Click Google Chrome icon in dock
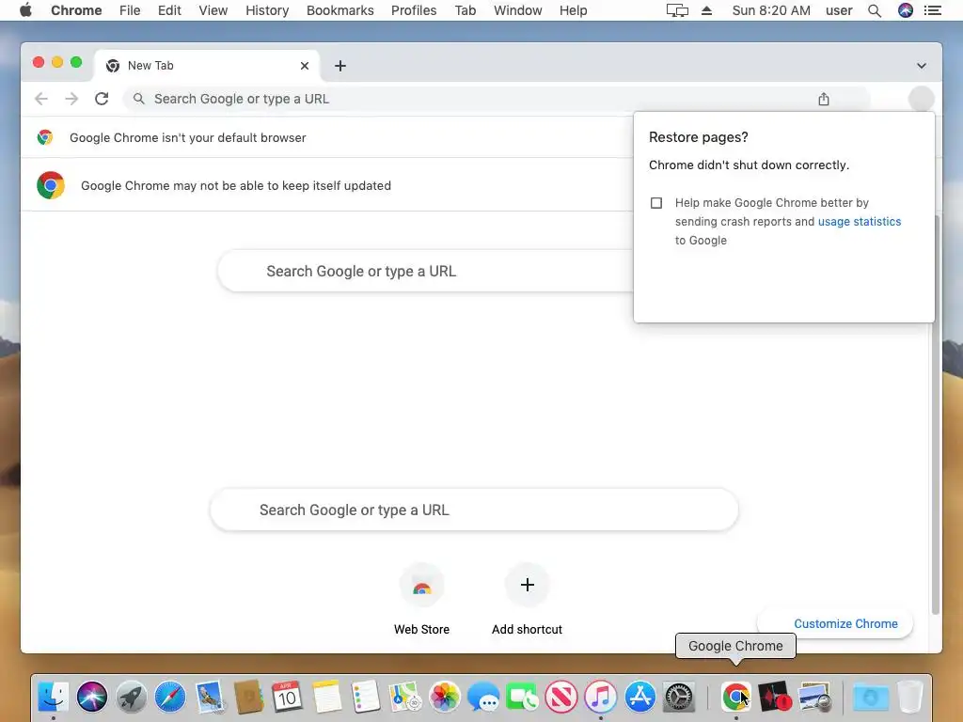 click(735, 697)
